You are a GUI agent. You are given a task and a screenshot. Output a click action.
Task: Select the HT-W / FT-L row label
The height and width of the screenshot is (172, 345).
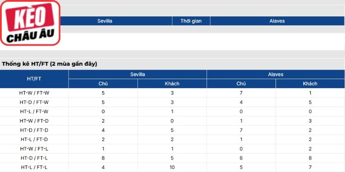click(34, 149)
